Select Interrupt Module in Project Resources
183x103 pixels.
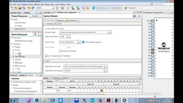(x=20, y=23)
